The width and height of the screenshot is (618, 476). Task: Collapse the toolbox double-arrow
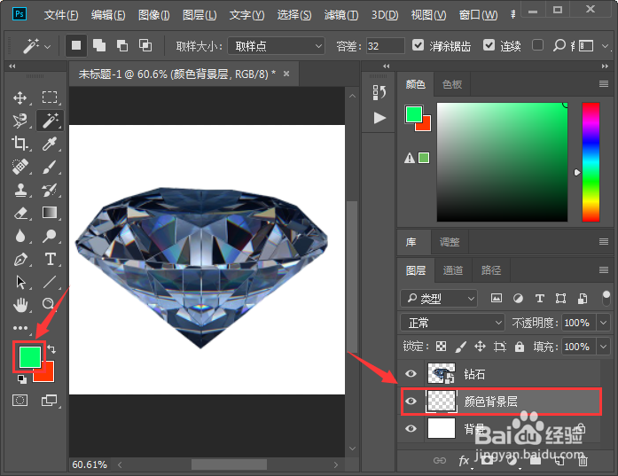(x=12, y=66)
